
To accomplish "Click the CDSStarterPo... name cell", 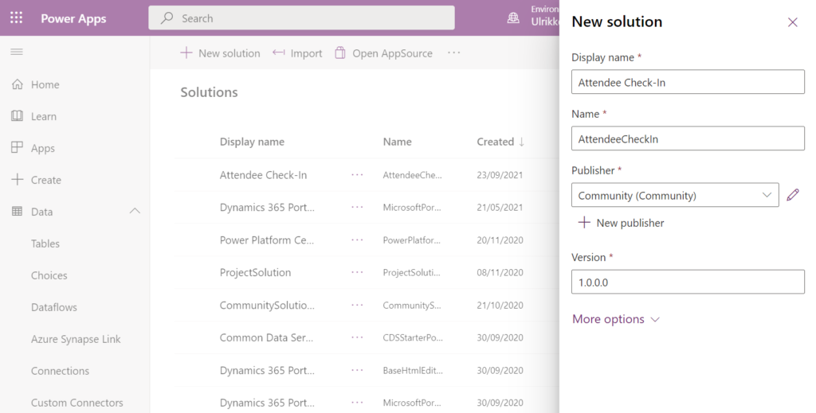I will [x=413, y=337].
